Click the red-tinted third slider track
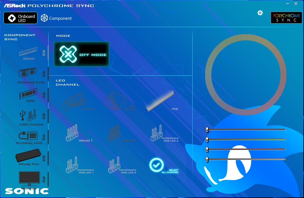This screenshot has width=304, height=198. pyautogui.click(x=245, y=149)
